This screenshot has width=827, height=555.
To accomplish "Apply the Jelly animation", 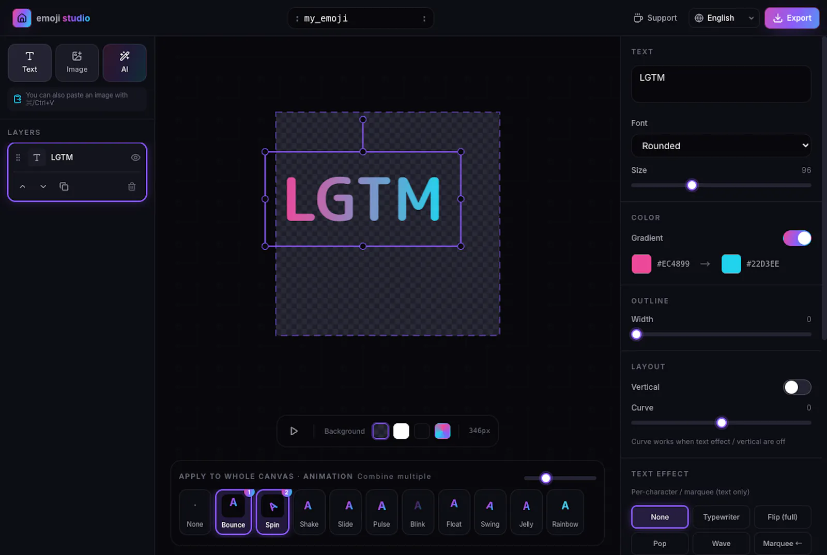I will 526,512.
